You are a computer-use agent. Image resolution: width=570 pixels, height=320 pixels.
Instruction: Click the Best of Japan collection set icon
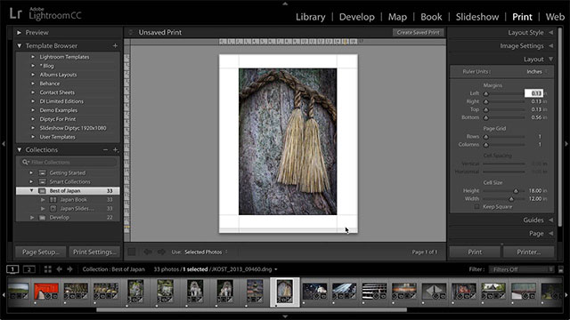pyautogui.click(x=42, y=191)
